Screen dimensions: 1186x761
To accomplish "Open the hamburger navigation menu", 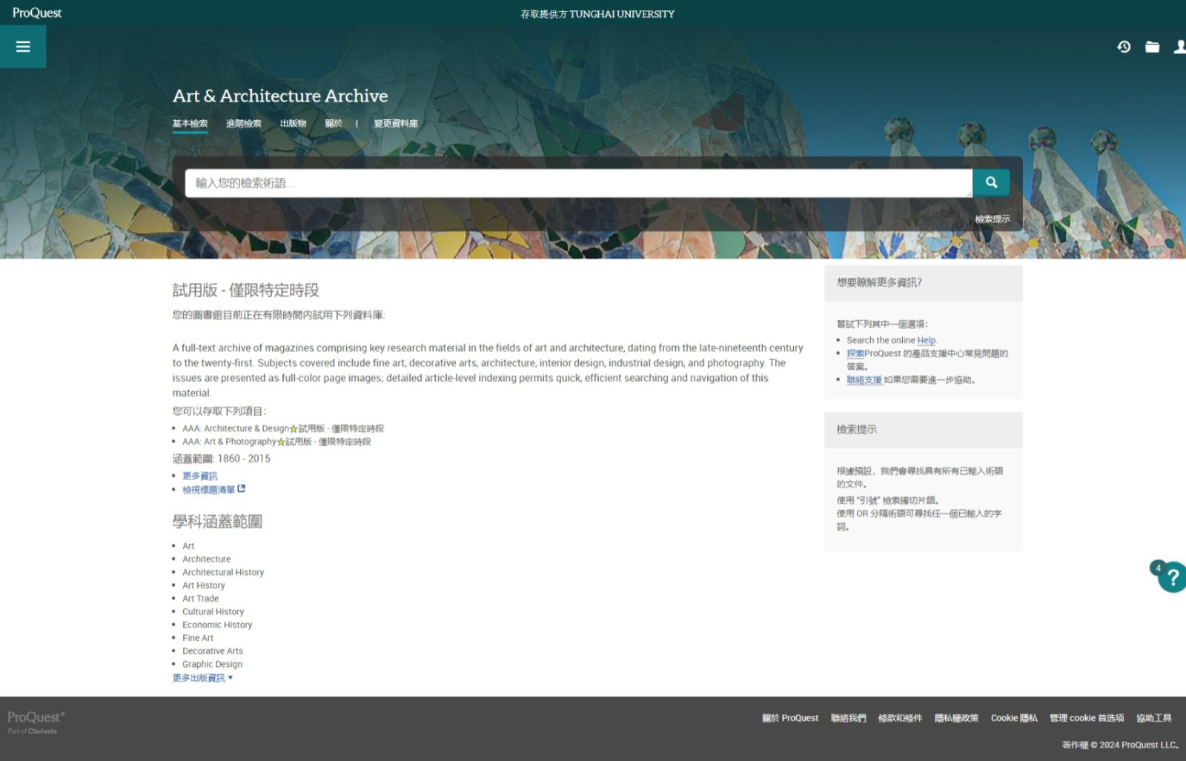I will [23, 47].
